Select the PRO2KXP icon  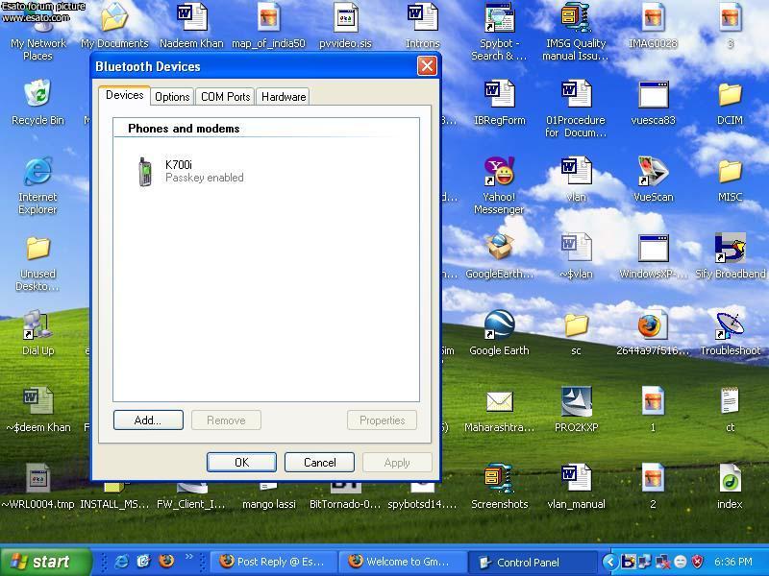576,401
